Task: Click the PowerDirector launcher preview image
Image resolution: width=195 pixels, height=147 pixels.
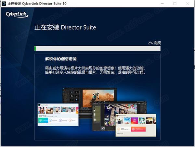Action: pyautogui.click(x=58, y=115)
